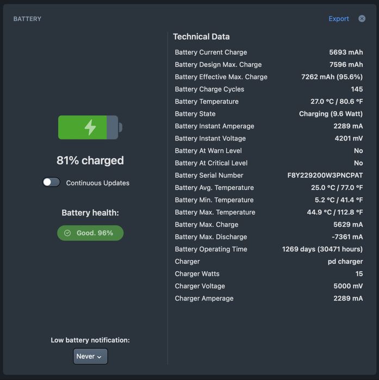Click the 4201 mV value

coord(349,139)
